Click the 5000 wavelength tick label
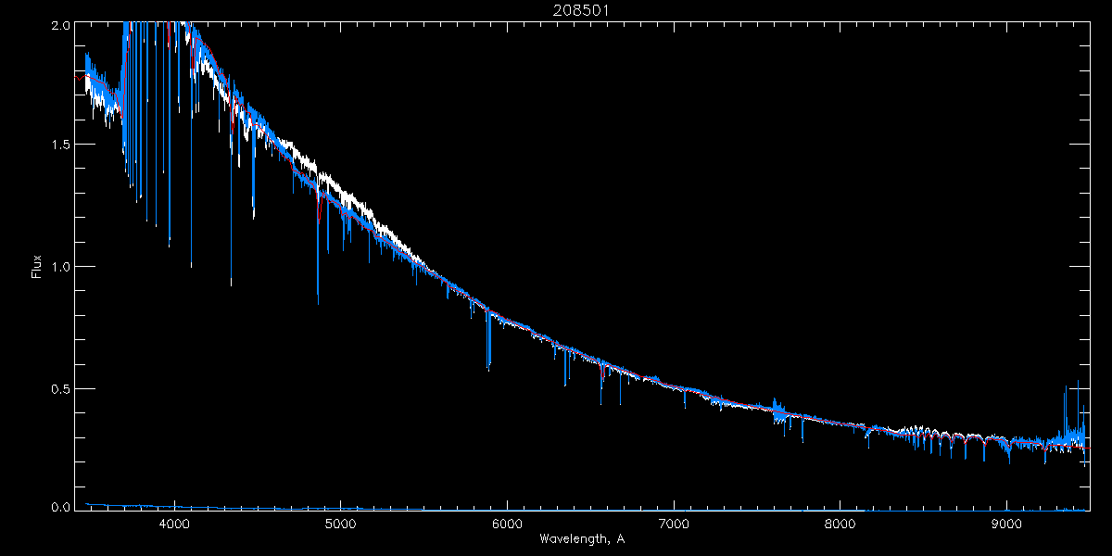Viewport: 1112px width, 556px height. [x=341, y=524]
